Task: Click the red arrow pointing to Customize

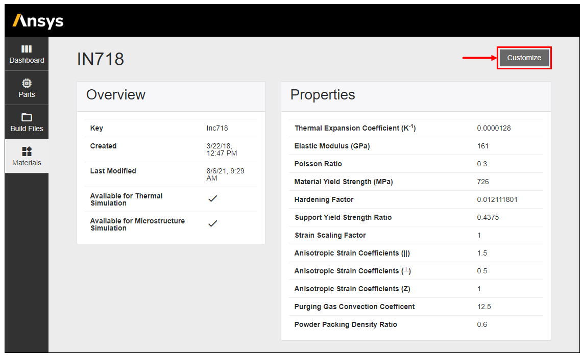Action: click(480, 58)
